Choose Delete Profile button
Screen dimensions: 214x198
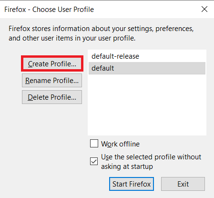point(52,97)
